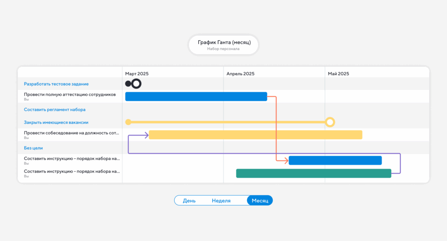The height and width of the screenshot is (241, 447).
Task: Select the green instruction task bar
Action: 313,173
